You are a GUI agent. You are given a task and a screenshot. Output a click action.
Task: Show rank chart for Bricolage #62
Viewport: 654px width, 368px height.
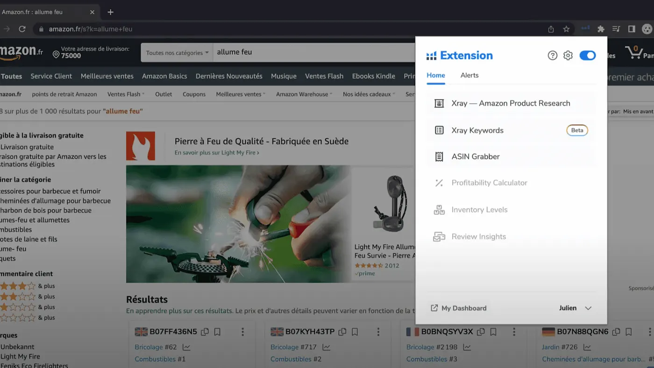[186, 347]
